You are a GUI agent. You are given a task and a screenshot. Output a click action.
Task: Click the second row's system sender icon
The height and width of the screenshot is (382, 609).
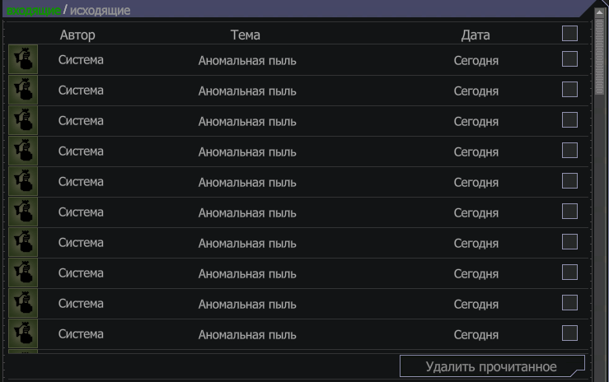23,90
